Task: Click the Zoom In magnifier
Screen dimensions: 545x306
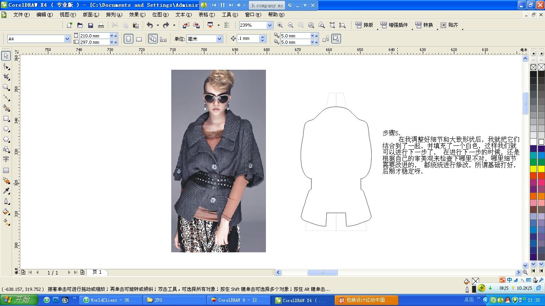Action: (280, 25)
